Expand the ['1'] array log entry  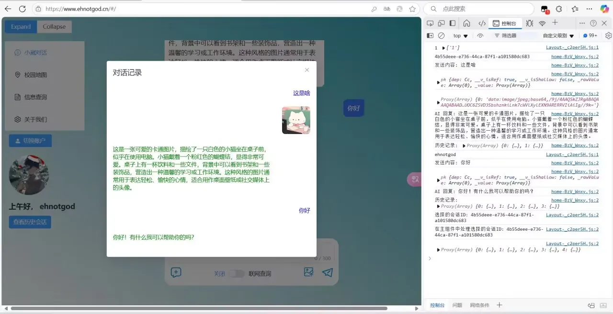coord(443,48)
